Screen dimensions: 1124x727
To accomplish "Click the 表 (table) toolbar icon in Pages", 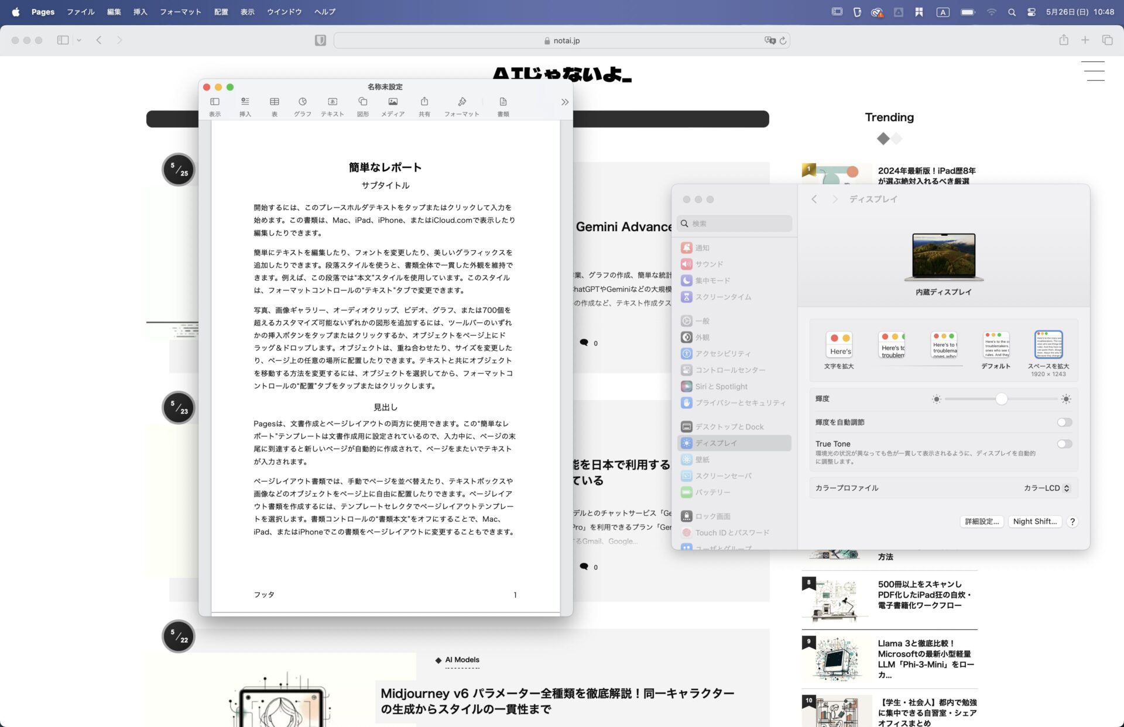I will coord(274,102).
